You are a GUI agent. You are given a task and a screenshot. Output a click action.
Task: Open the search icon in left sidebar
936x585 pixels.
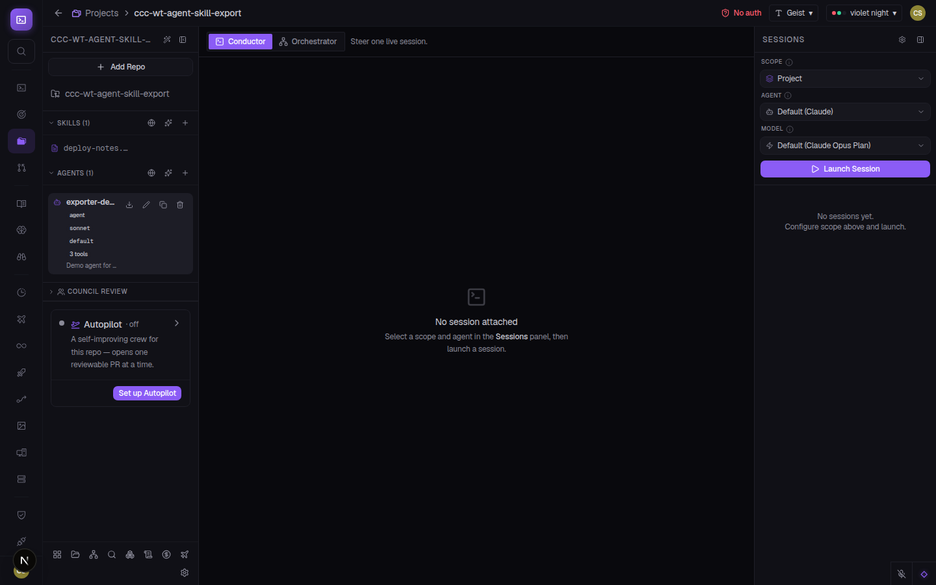click(21, 51)
